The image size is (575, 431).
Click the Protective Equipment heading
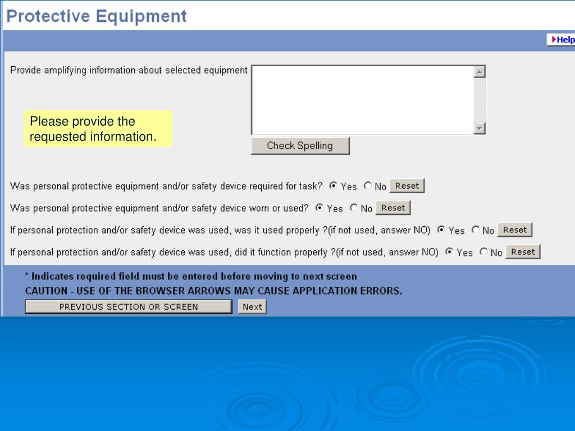tap(97, 16)
